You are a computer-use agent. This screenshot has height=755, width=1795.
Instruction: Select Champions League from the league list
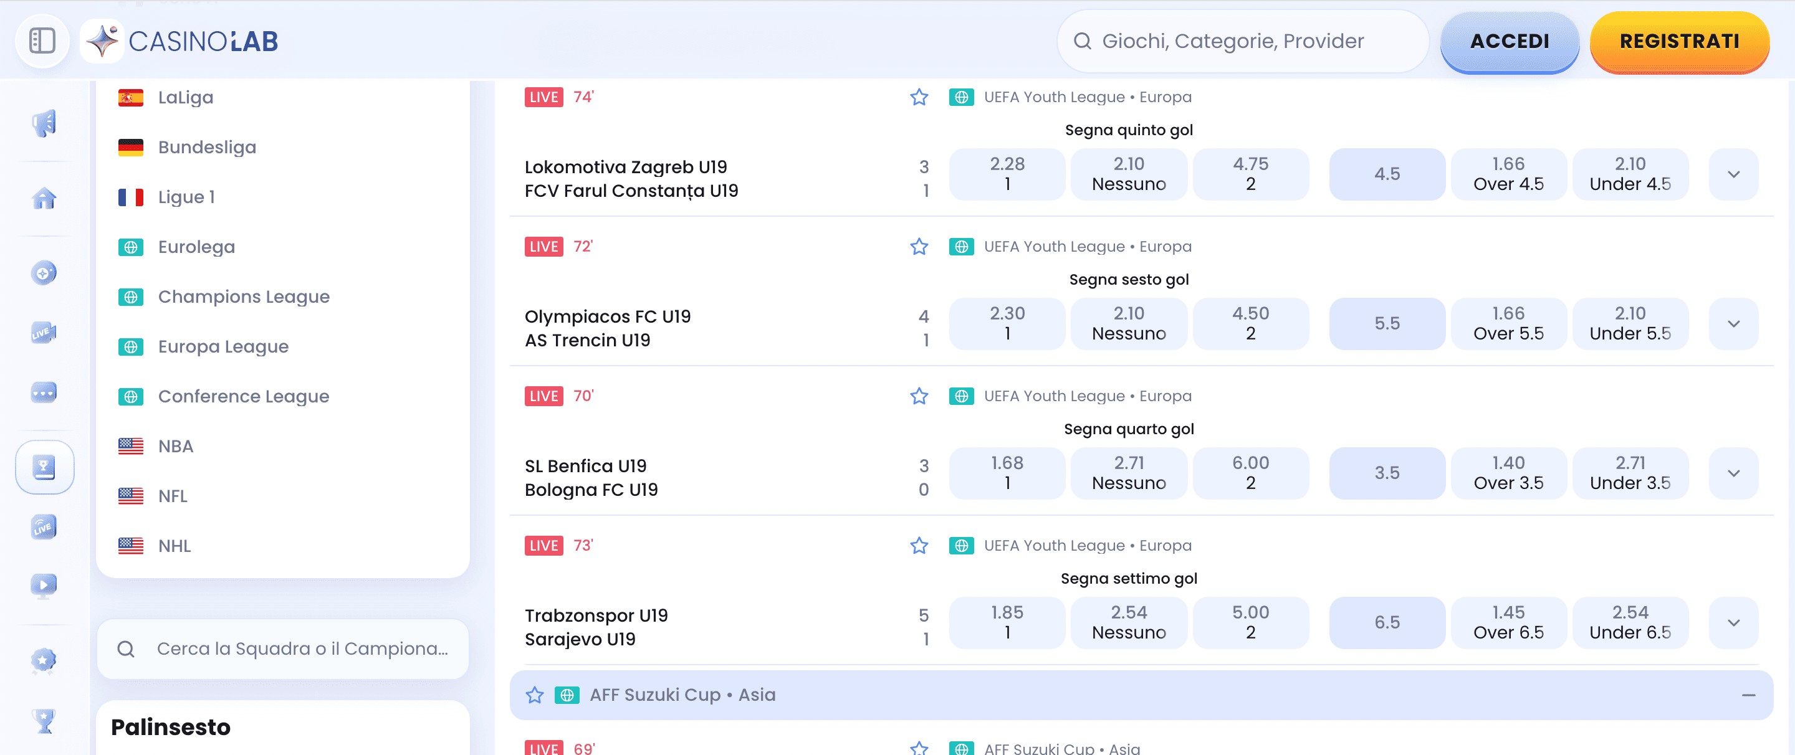(x=244, y=296)
